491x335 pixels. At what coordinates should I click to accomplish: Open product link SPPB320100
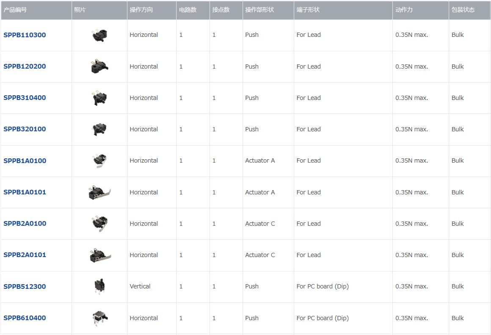pos(25,129)
